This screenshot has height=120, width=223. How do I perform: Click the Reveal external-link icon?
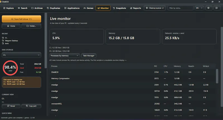click(x=8, y=106)
